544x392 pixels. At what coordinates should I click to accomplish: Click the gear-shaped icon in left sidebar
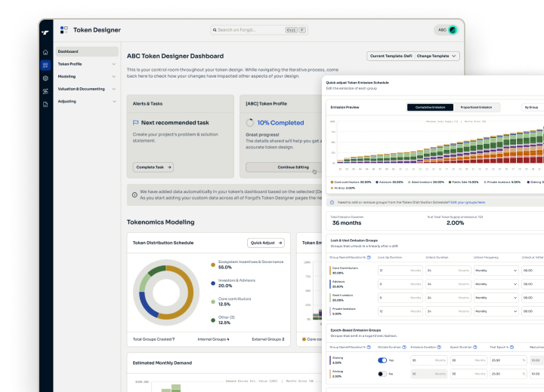(45, 78)
